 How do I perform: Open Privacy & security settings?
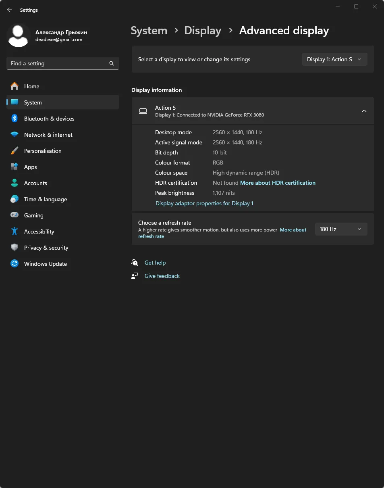(46, 248)
